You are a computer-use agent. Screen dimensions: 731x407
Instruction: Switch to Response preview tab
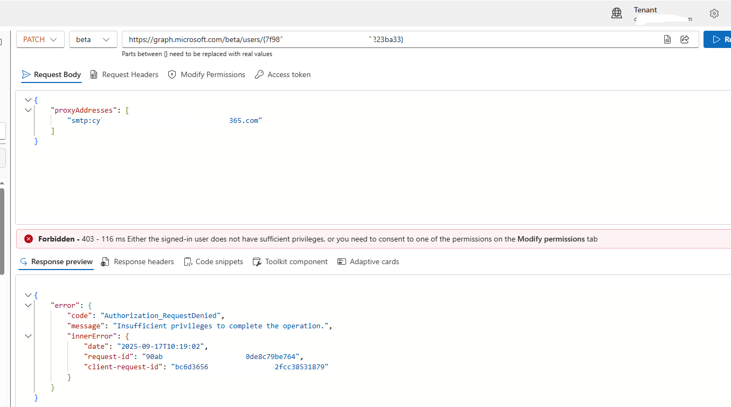(56, 262)
